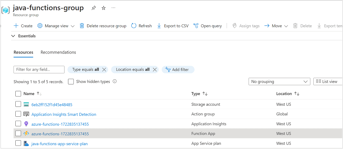Open the No grouping dropdown
This screenshot has height=149, width=343.
click(279, 82)
